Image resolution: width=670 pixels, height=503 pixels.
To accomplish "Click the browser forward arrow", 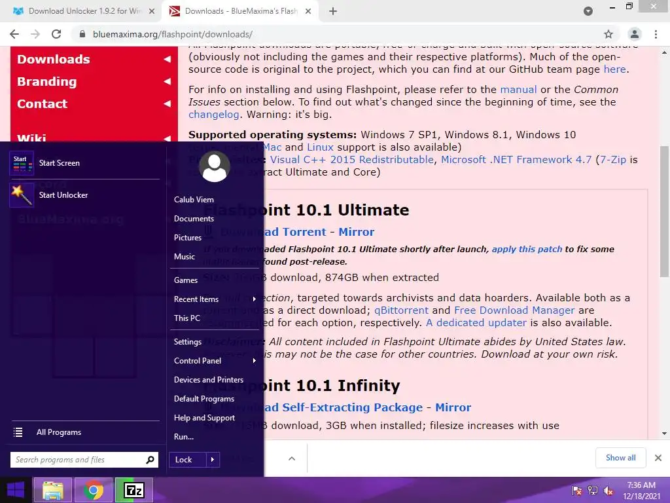I will (35, 34).
